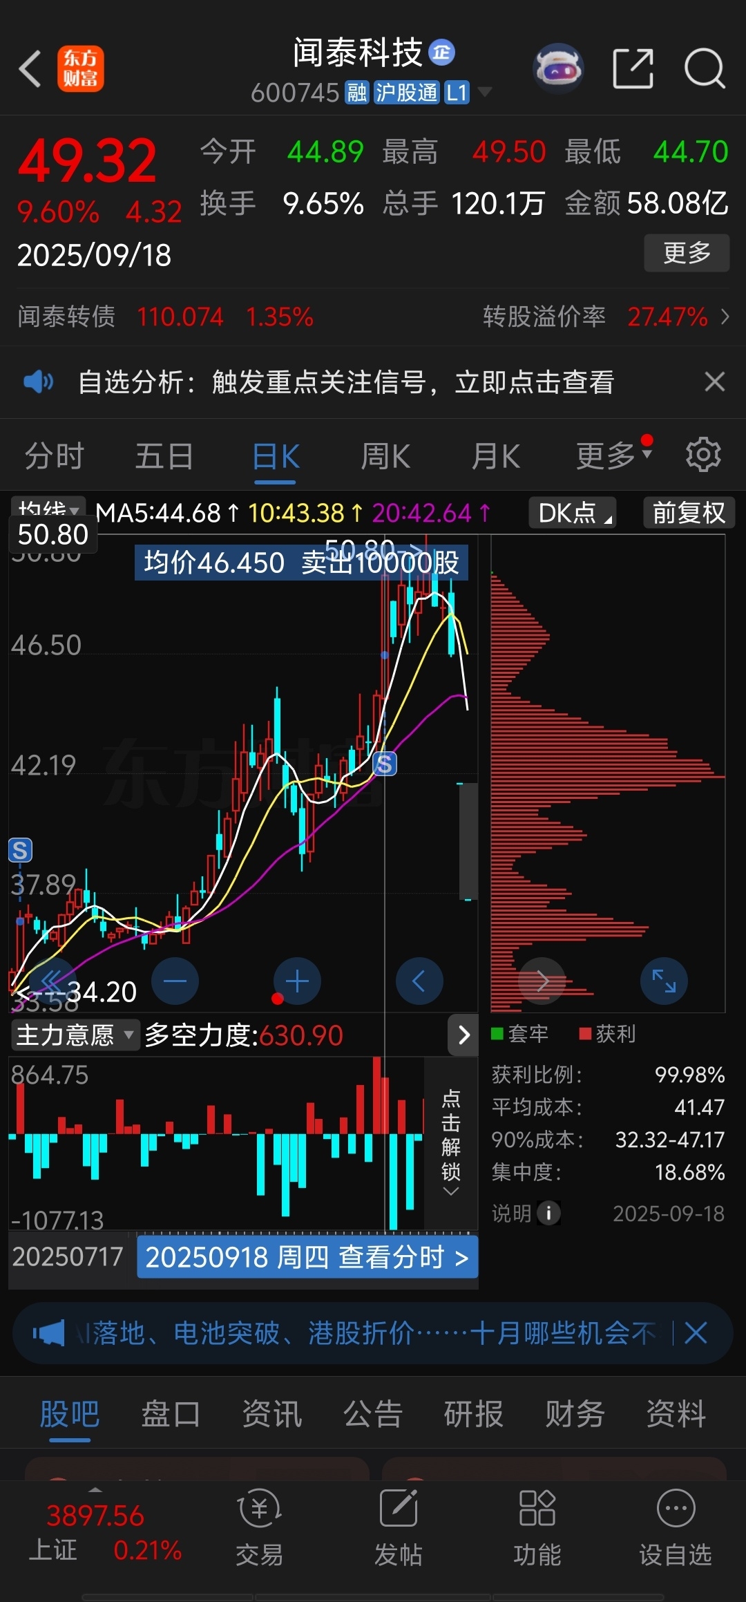This screenshot has height=1602, width=746.
Task: Tap the 说明 info icon
Action: [548, 1213]
